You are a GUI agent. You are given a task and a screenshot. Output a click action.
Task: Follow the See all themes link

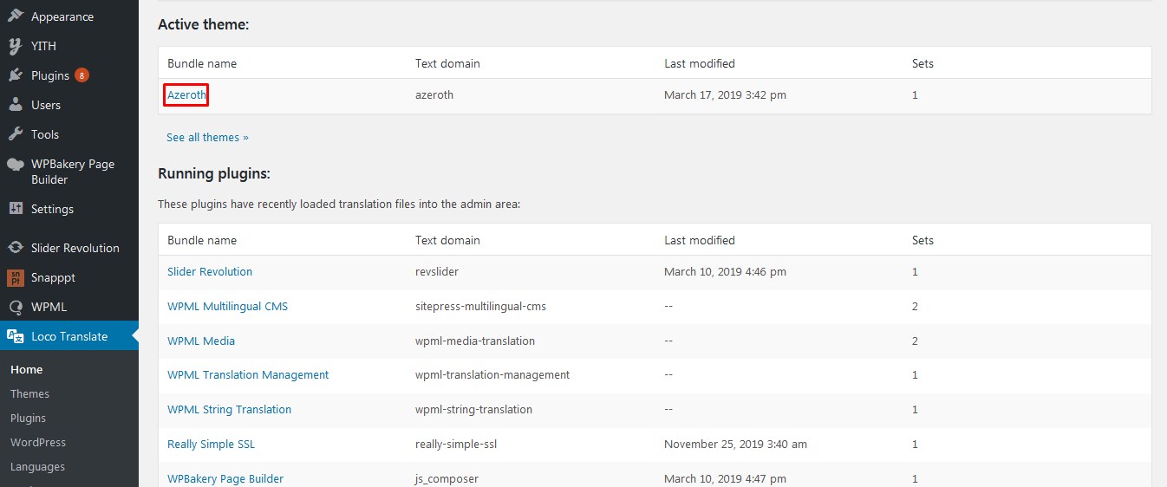click(207, 137)
